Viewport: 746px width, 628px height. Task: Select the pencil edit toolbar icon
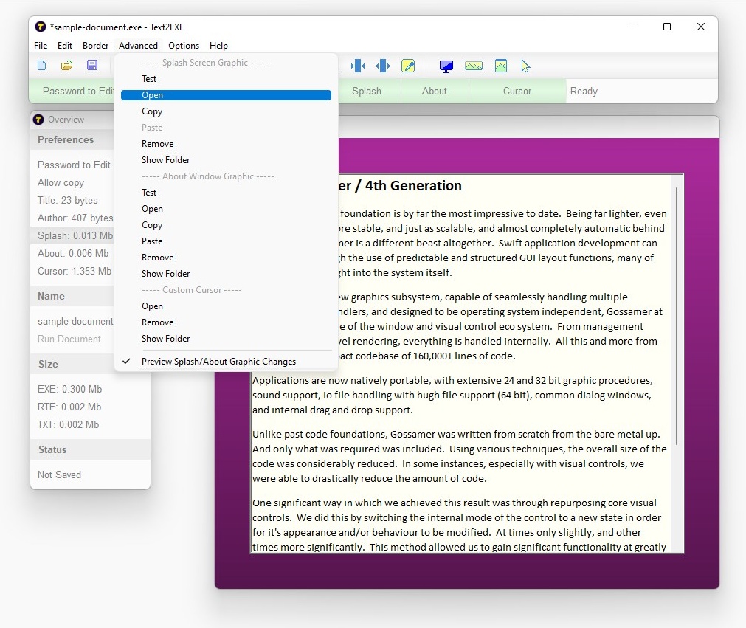click(409, 66)
